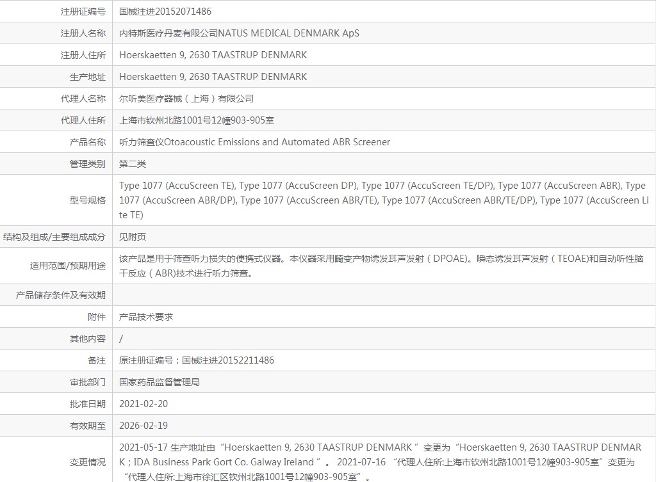Select expiry date 2026-02-19

143,426
